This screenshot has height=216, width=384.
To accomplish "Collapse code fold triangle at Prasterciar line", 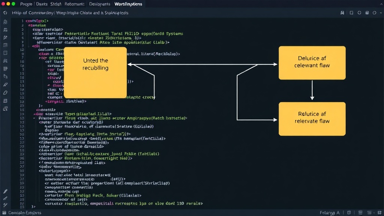I will (34, 118).
